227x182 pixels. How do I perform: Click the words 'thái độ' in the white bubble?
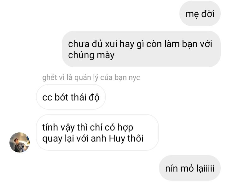tap(85, 97)
